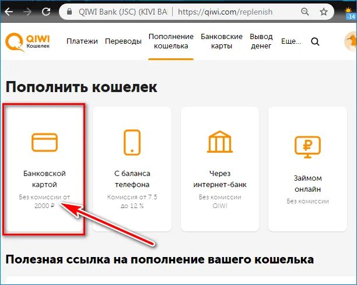Reload the page with the refresh icon
This screenshot has height=285, width=357.
coord(46,12)
